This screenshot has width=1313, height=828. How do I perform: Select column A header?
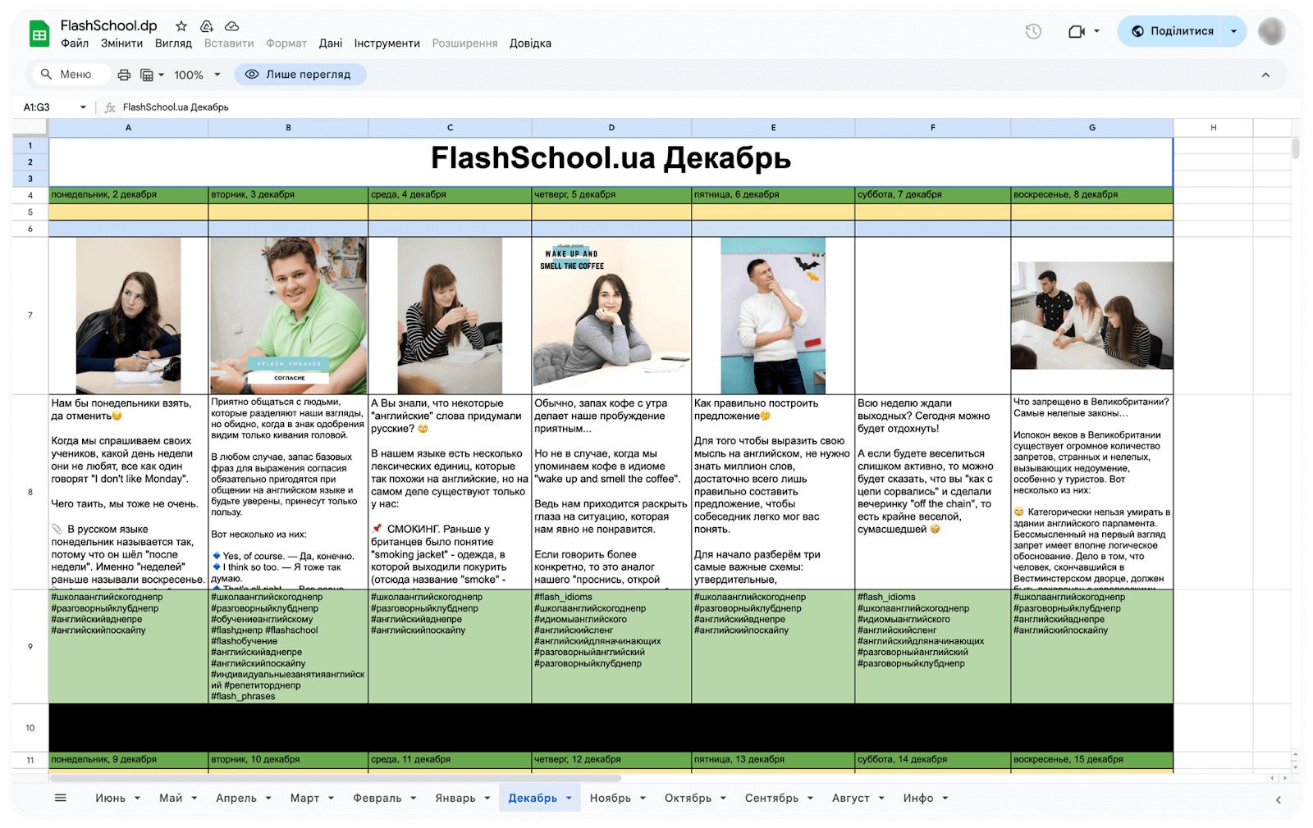click(128, 128)
